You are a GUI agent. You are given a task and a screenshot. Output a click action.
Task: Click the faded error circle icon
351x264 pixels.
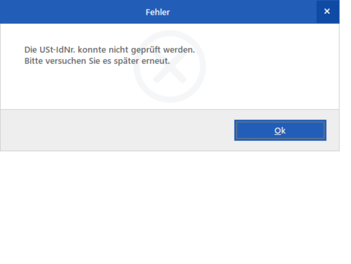click(x=170, y=67)
